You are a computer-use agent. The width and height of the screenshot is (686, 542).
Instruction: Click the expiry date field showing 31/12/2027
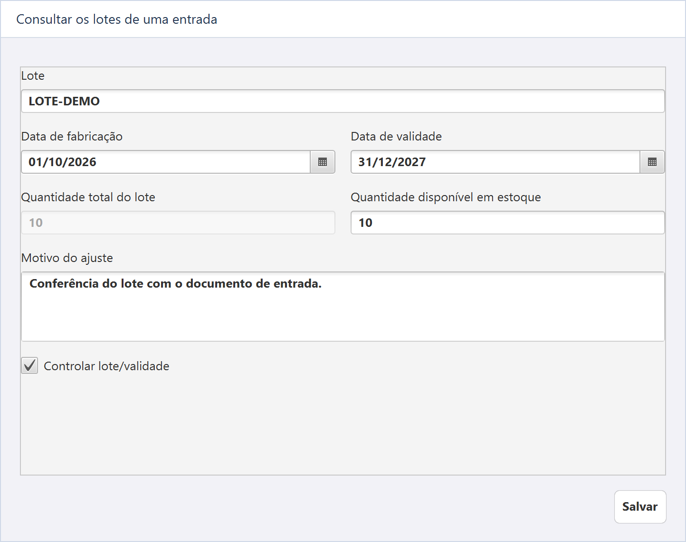pyautogui.click(x=495, y=162)
